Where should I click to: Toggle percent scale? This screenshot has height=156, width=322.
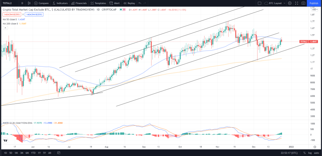click(x=304, y=153)
